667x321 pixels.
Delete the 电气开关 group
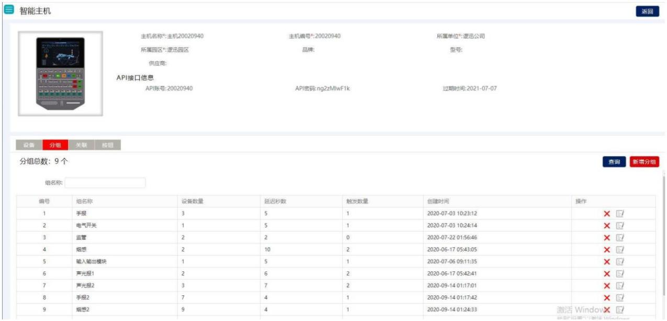click(x=607, y=226)
